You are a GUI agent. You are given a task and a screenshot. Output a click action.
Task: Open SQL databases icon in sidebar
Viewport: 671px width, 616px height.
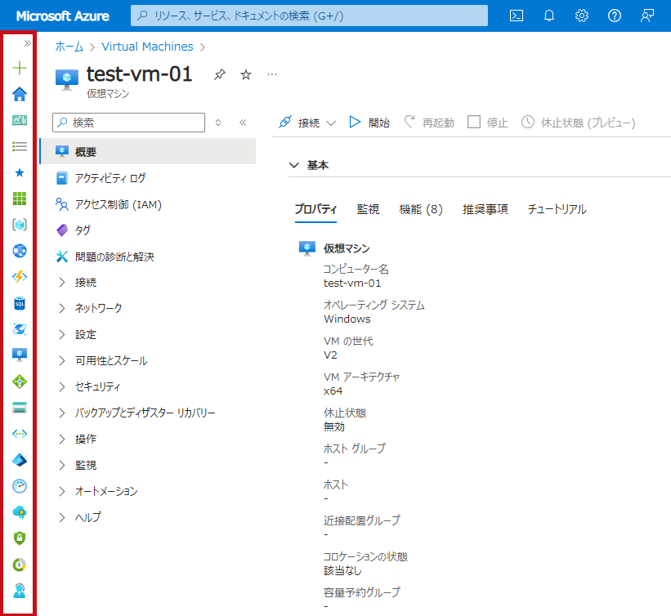(20, 303)
